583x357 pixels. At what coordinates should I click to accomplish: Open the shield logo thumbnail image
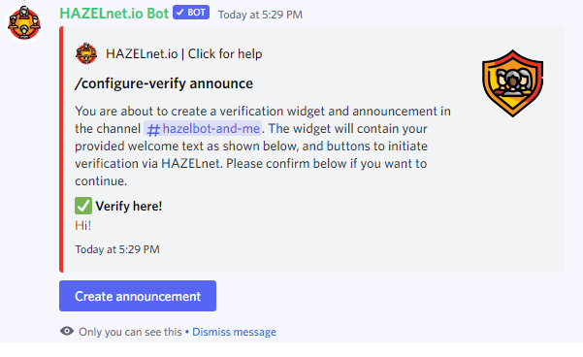(x=513, y=83)
